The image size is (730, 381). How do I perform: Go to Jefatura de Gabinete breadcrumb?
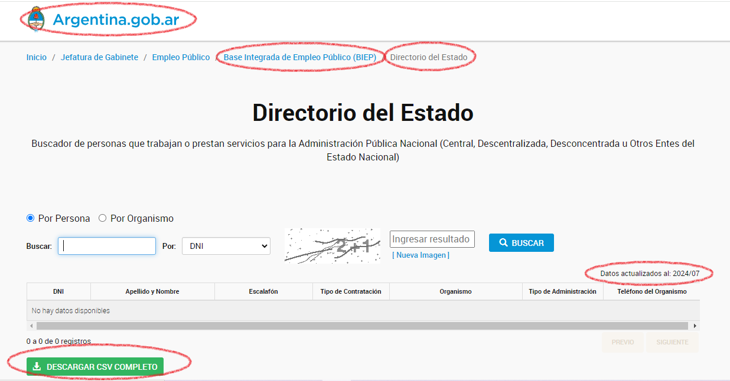(99, 57)
